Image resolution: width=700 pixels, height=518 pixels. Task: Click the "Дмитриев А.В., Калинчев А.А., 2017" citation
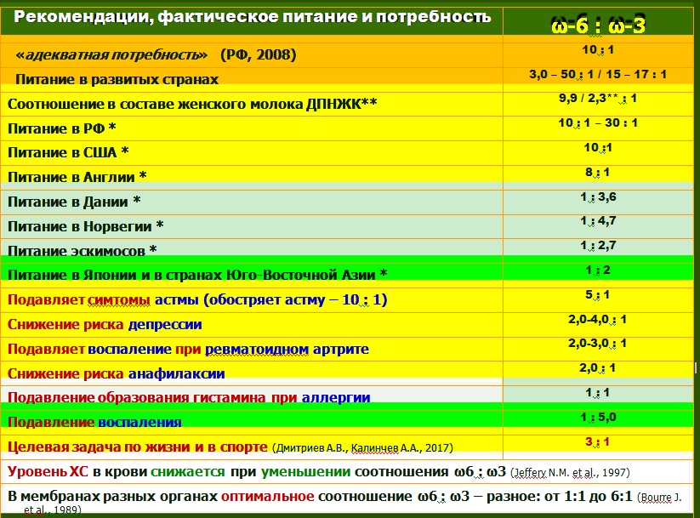pos(363,447)
